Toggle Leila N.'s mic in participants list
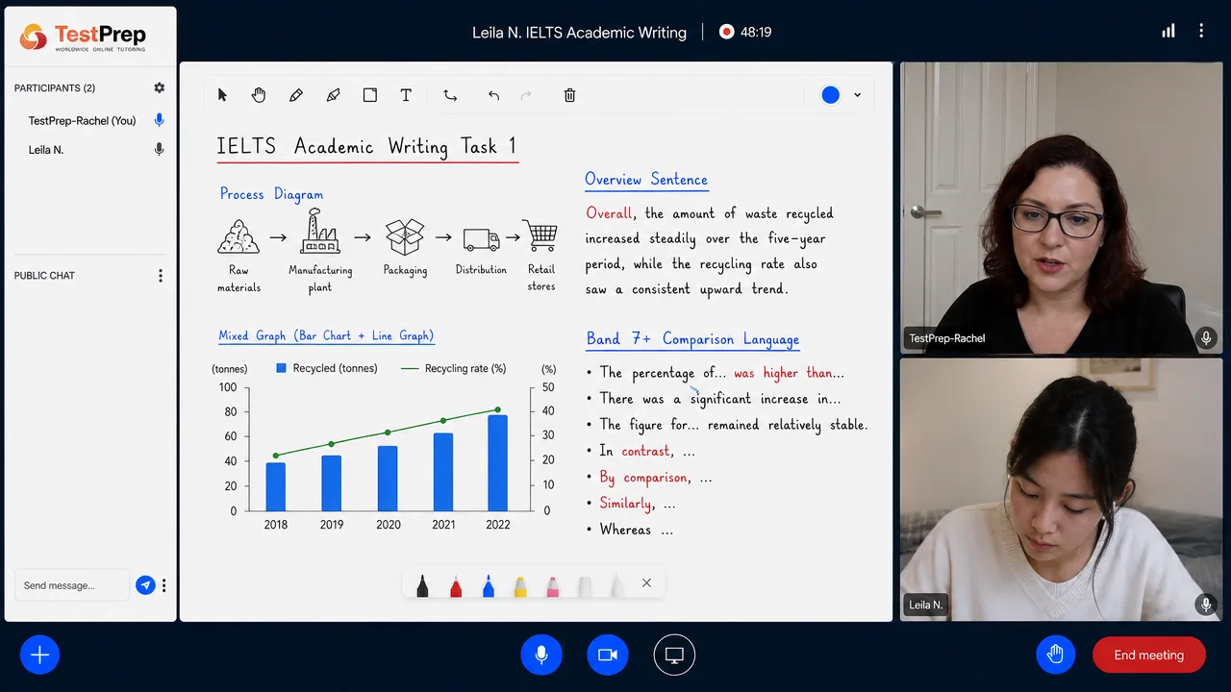 pyautogui.click(x=160, y=150)
